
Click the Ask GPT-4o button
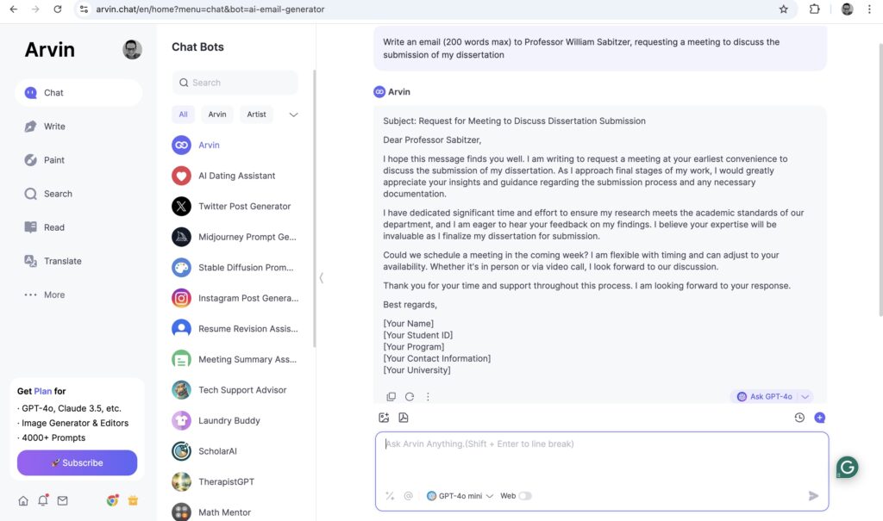(765, 397)
